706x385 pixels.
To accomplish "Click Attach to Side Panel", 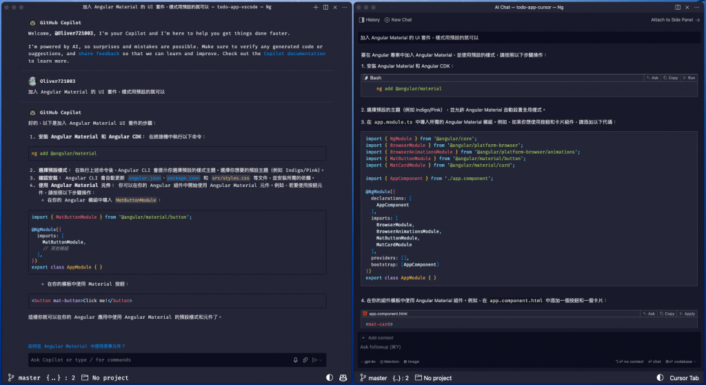I will click(676, 20).
